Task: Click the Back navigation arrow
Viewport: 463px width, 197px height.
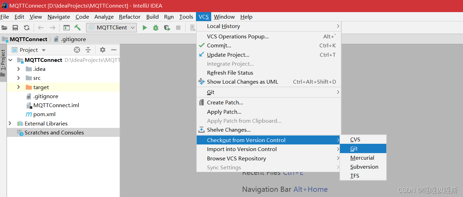Action: tap(41, 28)
